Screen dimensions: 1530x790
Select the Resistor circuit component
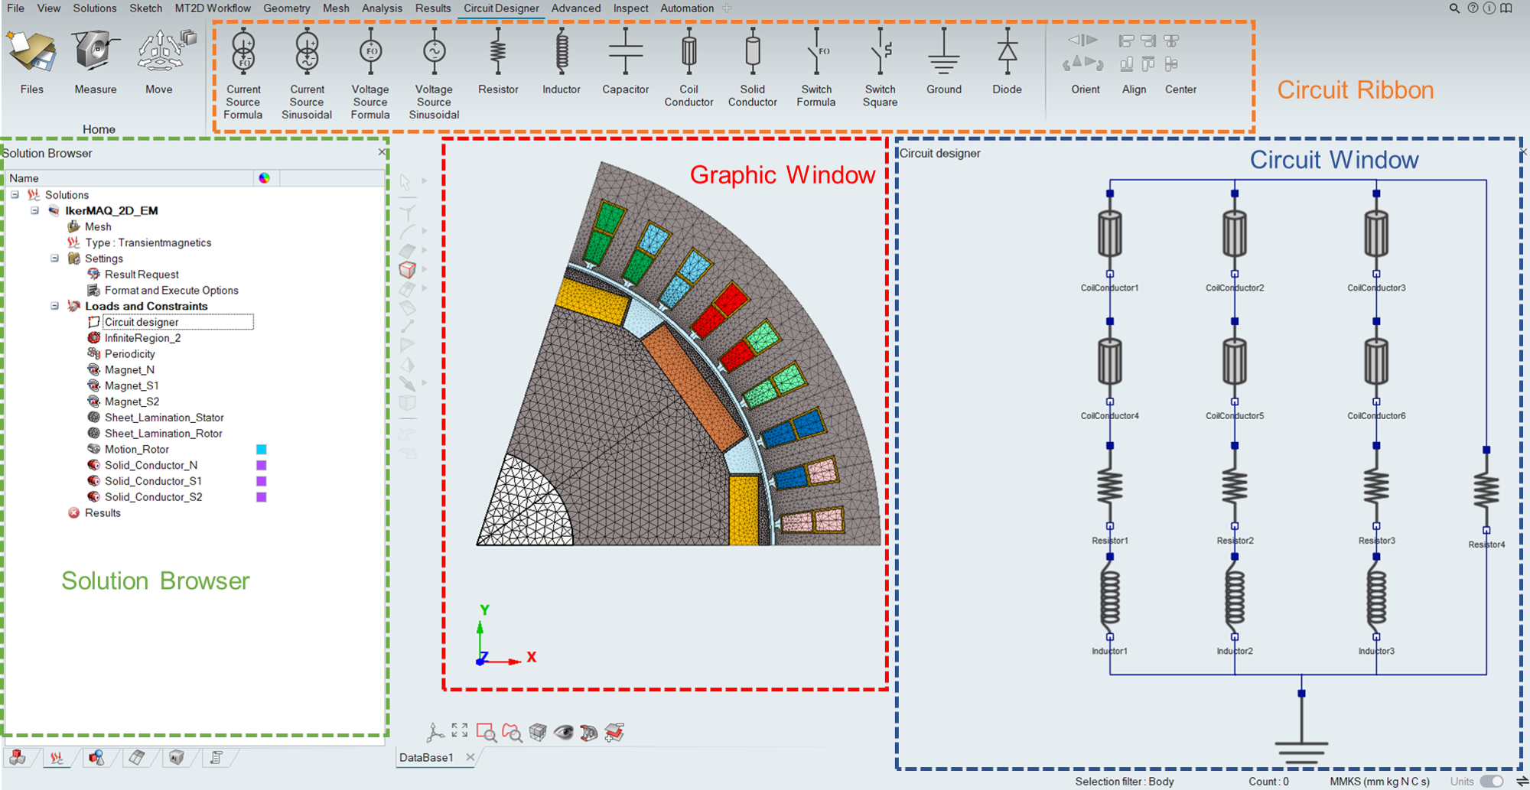coord(497,63)
